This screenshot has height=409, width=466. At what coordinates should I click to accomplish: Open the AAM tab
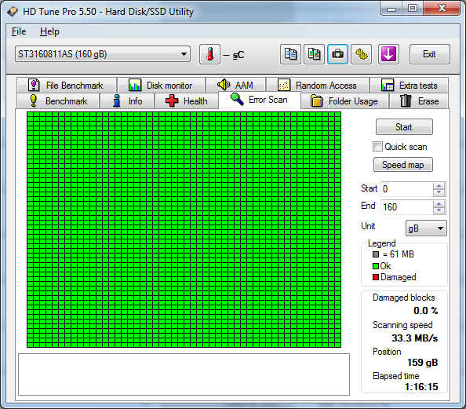235,86
